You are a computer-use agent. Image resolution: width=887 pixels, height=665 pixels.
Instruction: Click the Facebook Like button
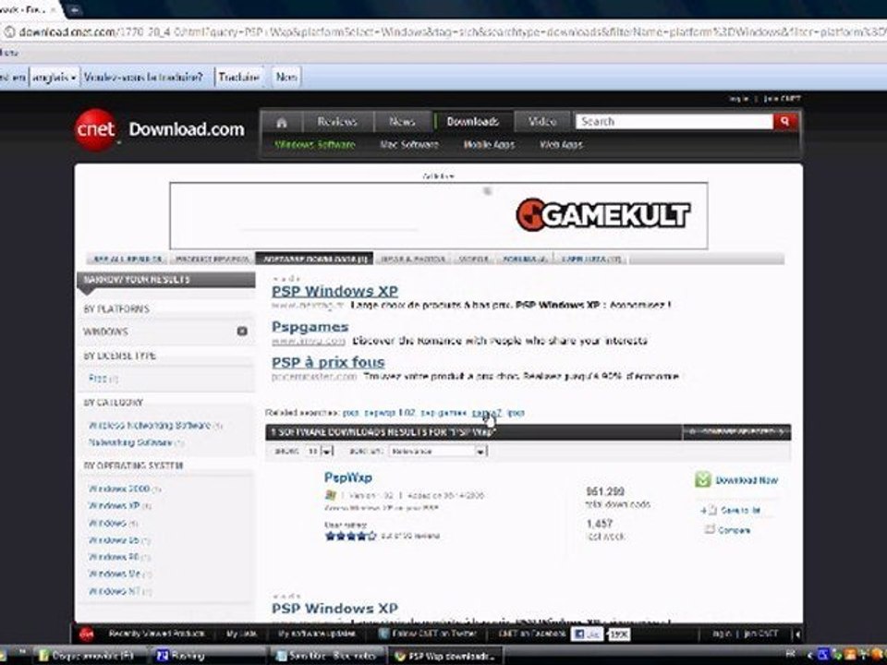pyautogui.click(x=587, y=634)
